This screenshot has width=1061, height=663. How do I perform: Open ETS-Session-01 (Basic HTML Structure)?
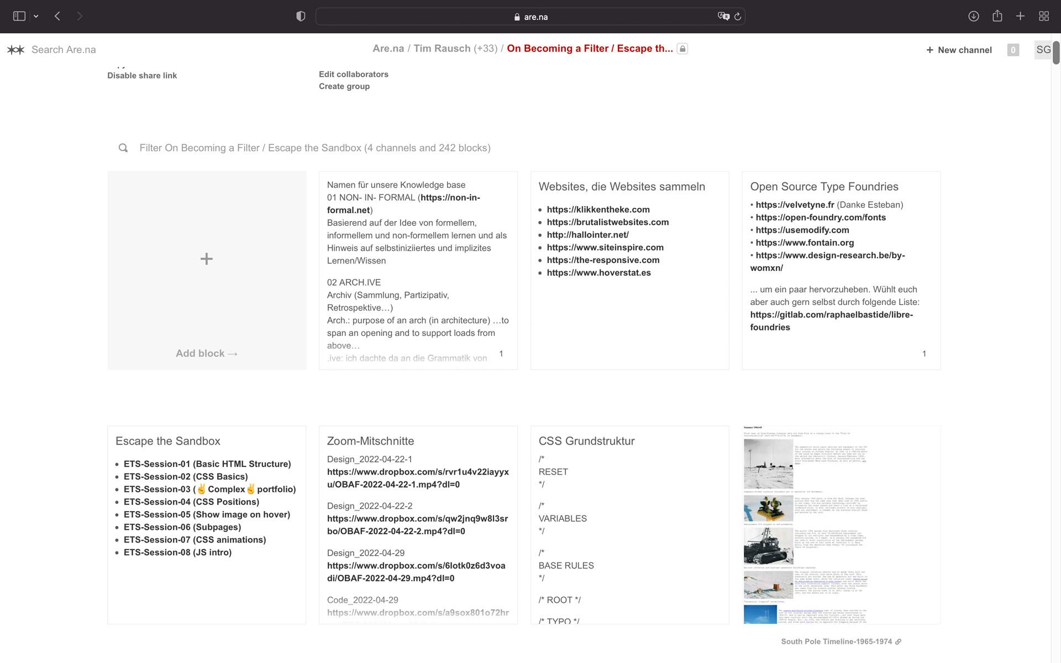[x=207, y=464]
